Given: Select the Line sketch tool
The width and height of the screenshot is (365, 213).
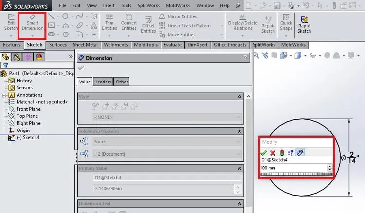Looking at the screenshot, I should coord(51,16).
